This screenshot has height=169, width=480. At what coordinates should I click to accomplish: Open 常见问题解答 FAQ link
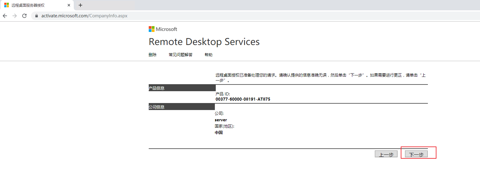[x=180, y=55]
